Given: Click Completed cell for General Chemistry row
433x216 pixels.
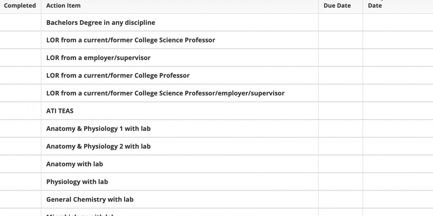Looking at the screenshot, I should (x=21, y=199).
